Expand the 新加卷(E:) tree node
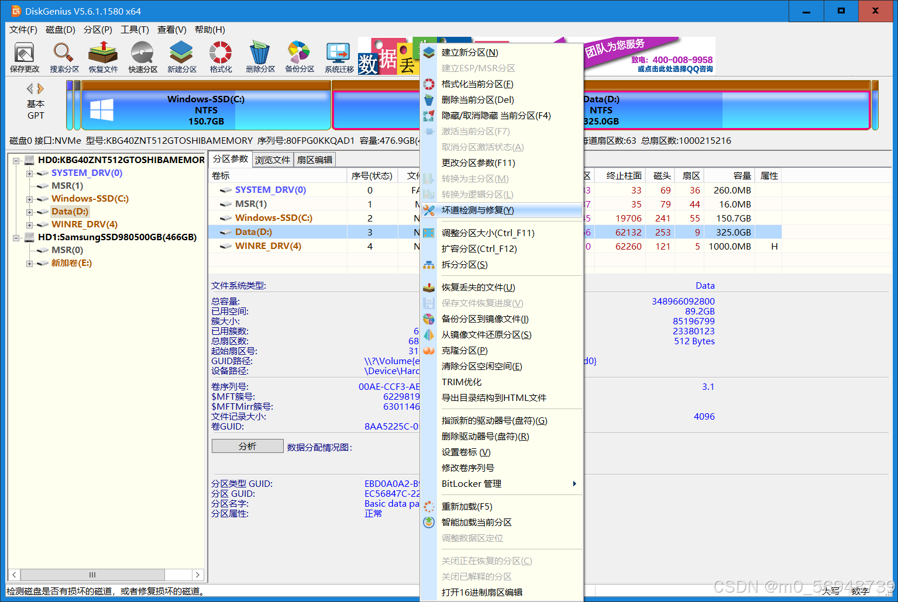Image resolution: width=898 pixels, height=602 pixels. point(29,264)
